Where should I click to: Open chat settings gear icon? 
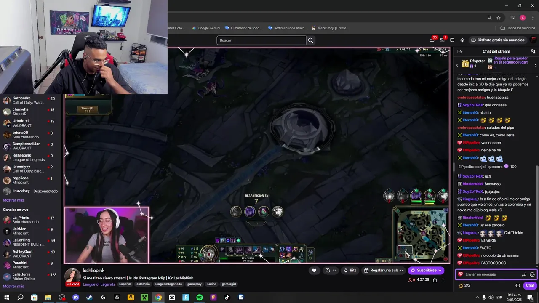click(x=518, y=285)
